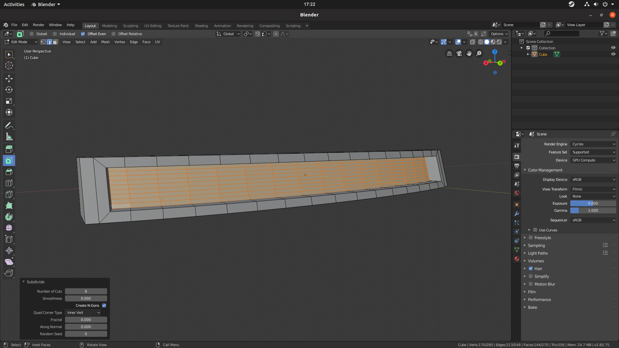Select the Bevel tool
The image size is (619, 348).
9,172
